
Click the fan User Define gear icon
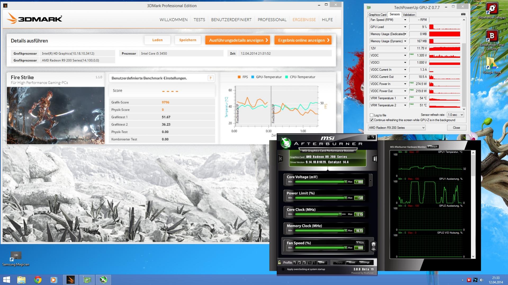coord(373,245)
